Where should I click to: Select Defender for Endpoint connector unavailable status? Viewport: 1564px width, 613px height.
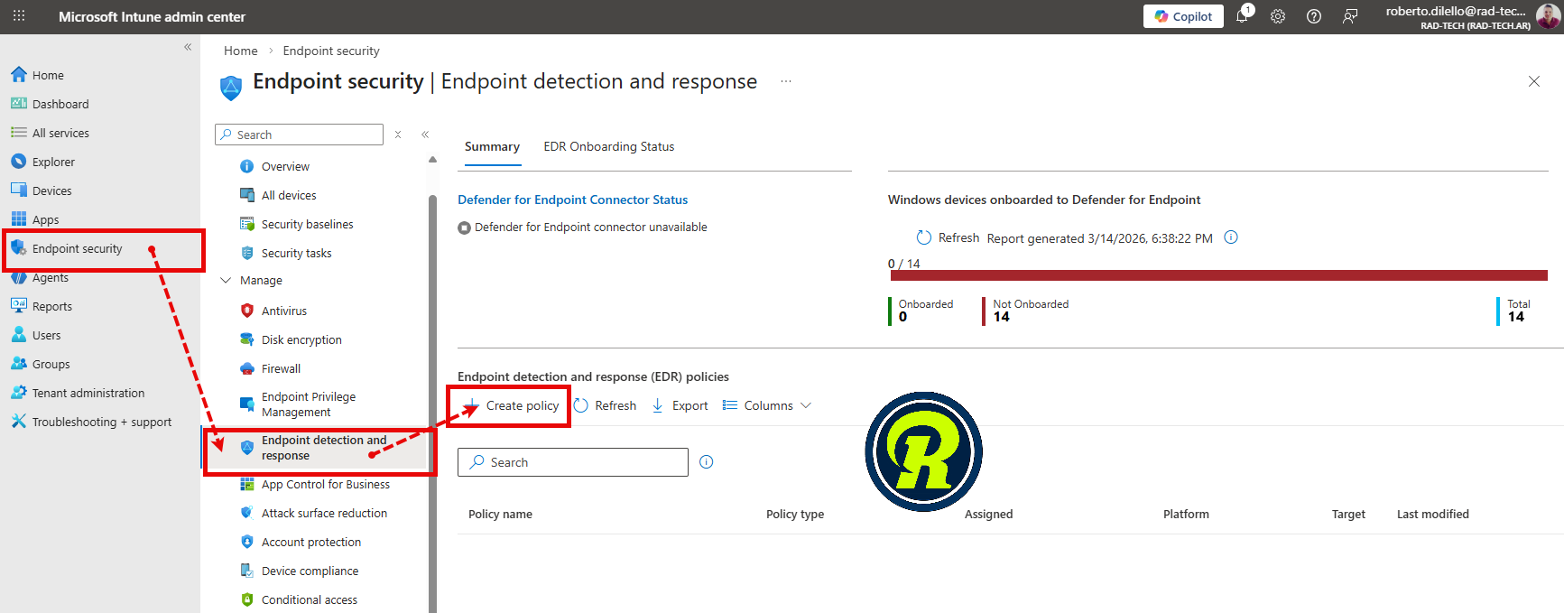[582, 228]
